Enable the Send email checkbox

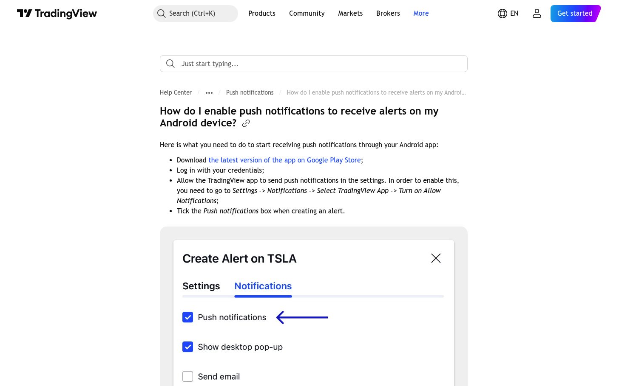point(187,377)
